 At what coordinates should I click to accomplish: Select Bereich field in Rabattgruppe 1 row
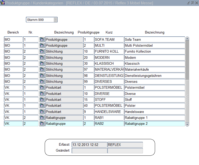(13, 118)
